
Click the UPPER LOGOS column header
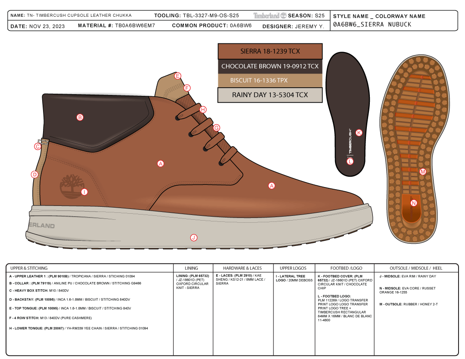pos(293,268)
